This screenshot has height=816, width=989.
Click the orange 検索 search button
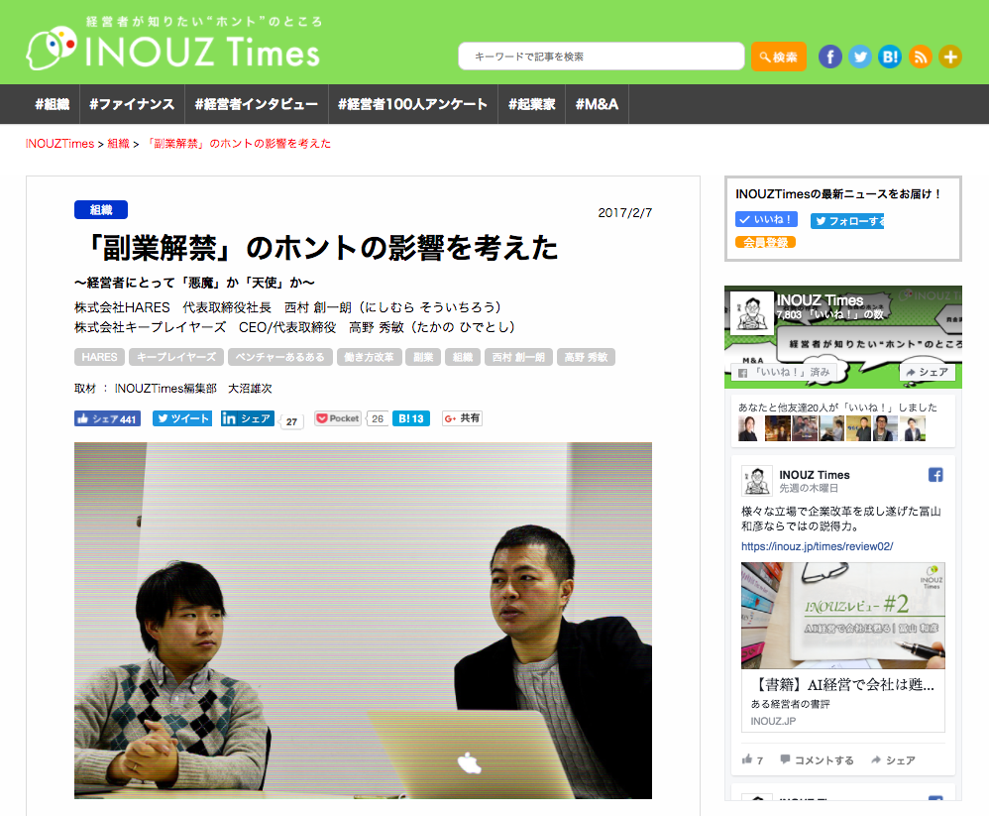[778, 57]
